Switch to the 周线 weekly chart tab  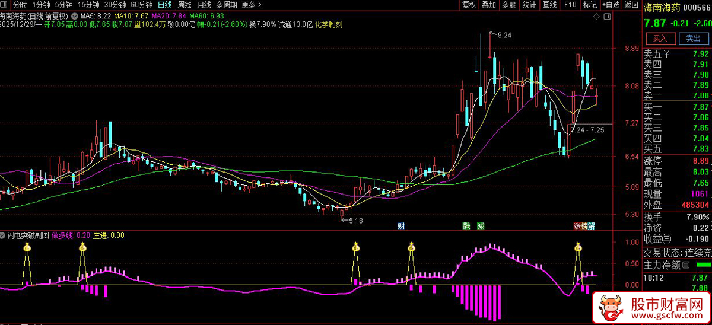click(185, 5)
